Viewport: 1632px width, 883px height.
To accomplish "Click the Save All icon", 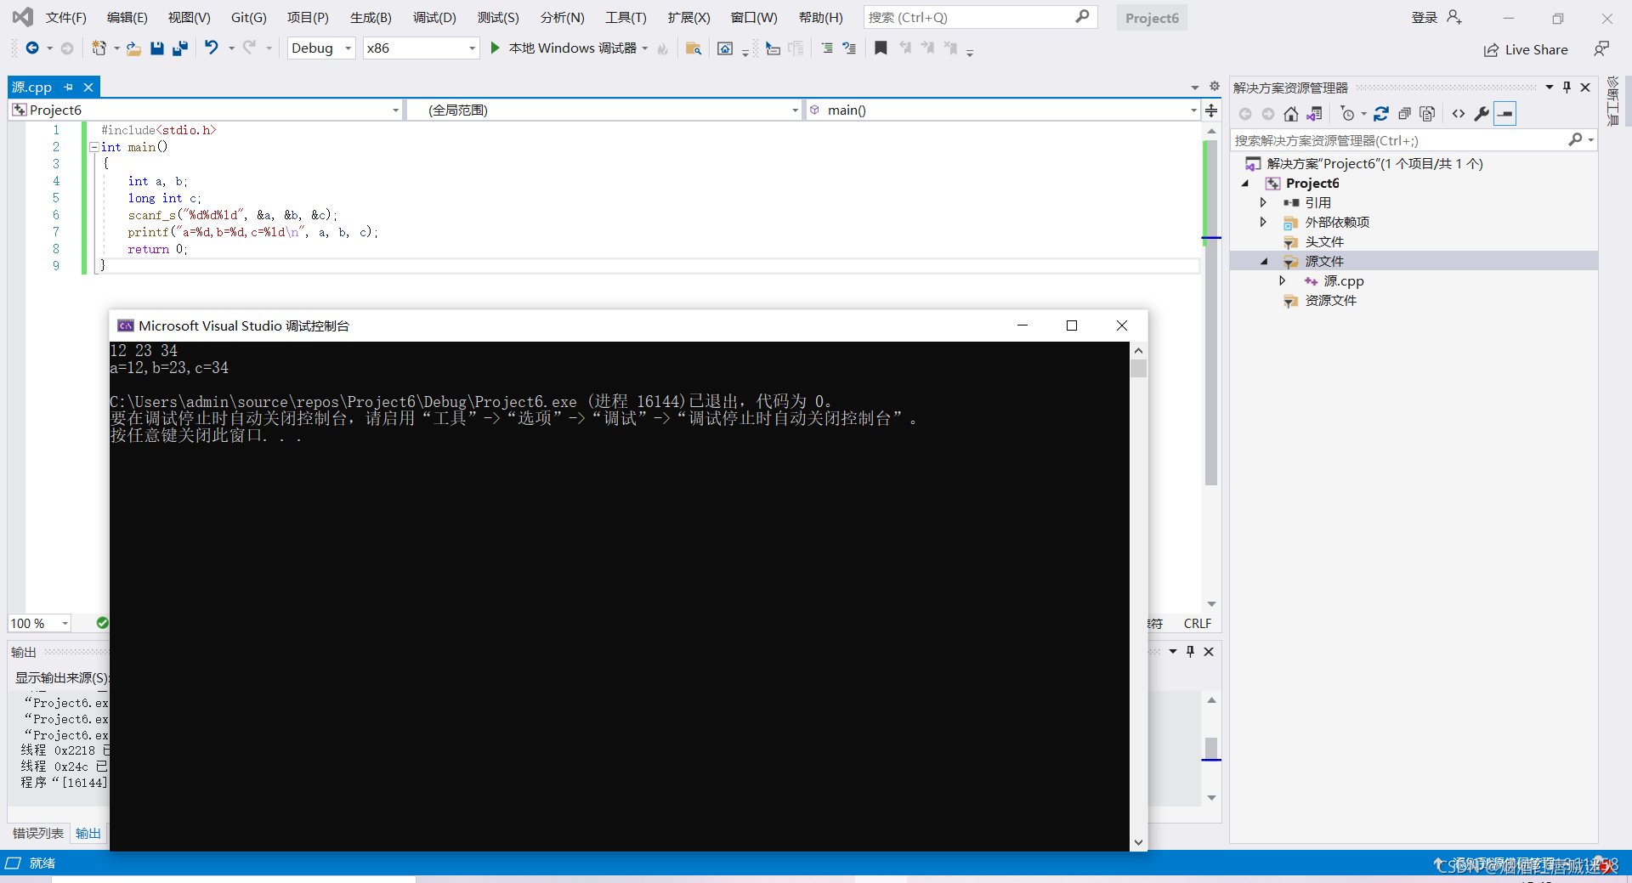I will (179, 48).
